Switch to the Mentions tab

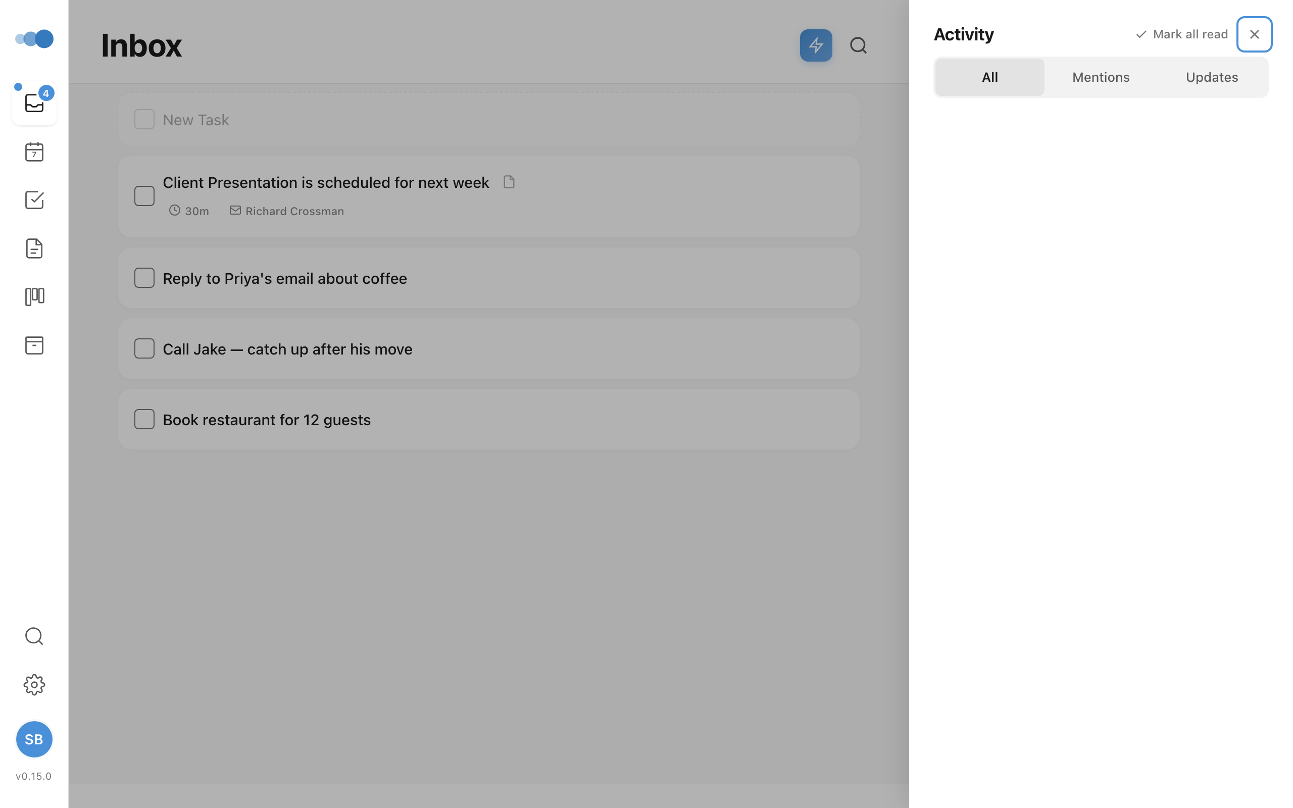pyautogui.click(x=1100, y=77)
